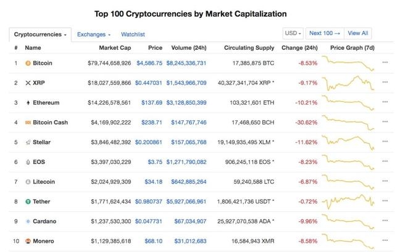
Task: Sort table by Market Cap header
Action: tap(115, 47)
